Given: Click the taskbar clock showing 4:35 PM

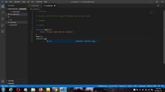Looking at the screenshot, I should (158, 90).
